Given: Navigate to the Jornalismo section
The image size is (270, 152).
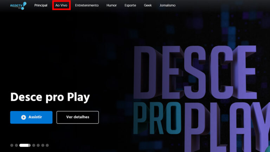Looking at the screenshot, I should click(168, 5).
